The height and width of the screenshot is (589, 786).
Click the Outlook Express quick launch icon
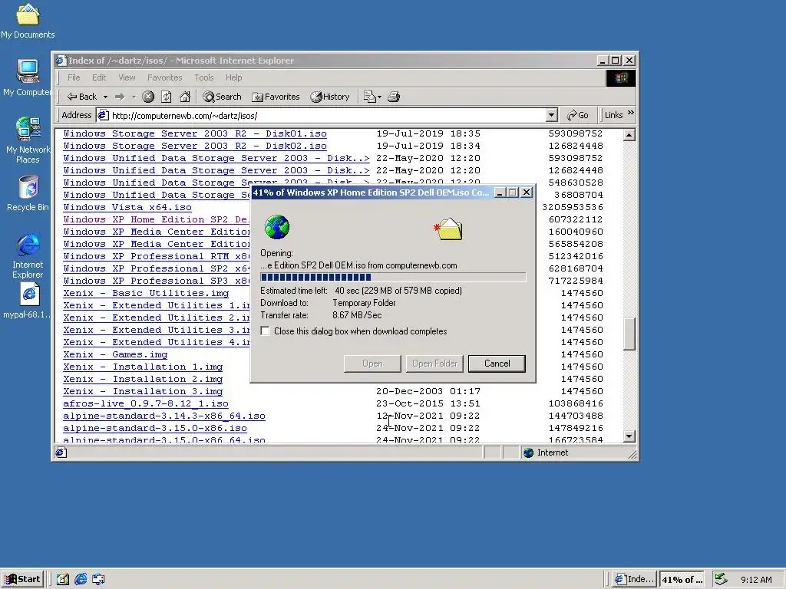pos(98,579)
